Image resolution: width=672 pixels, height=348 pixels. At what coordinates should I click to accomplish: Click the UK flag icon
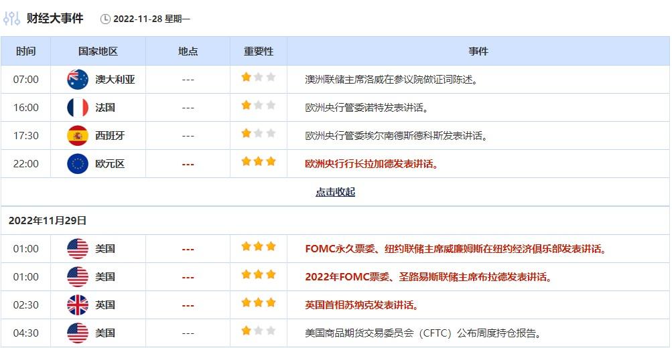pos(78,305)
